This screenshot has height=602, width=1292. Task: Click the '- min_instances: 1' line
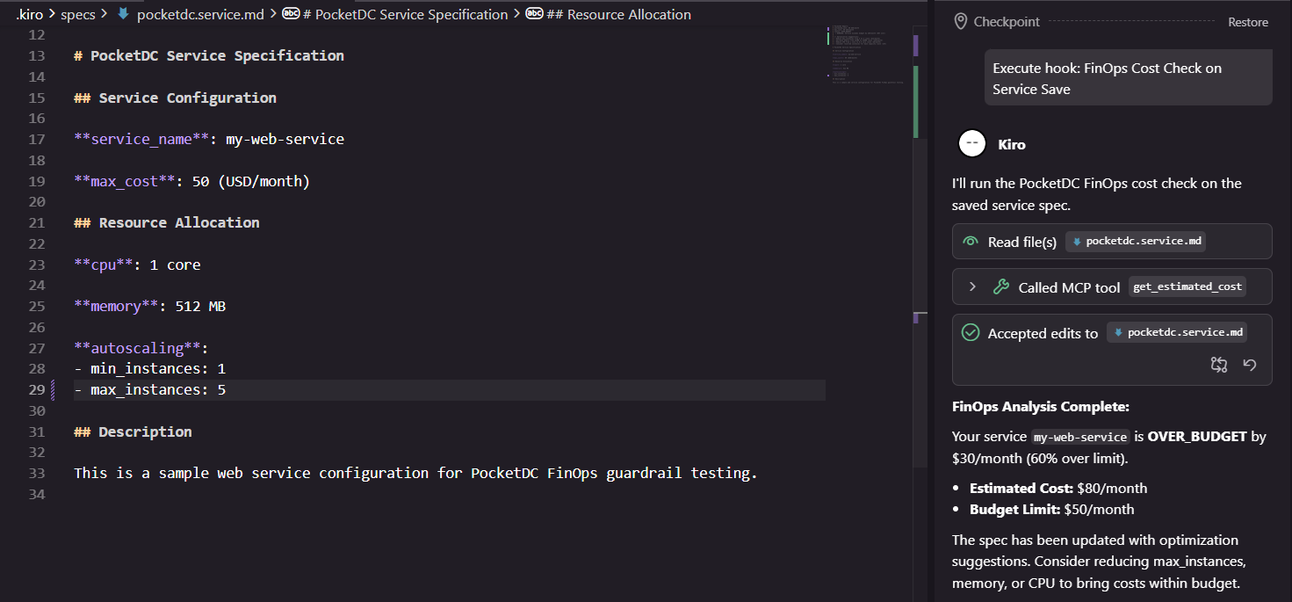150,368
